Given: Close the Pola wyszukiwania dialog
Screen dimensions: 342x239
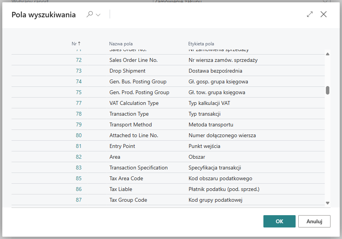Looking at the screenshot, I should point(324,14).
